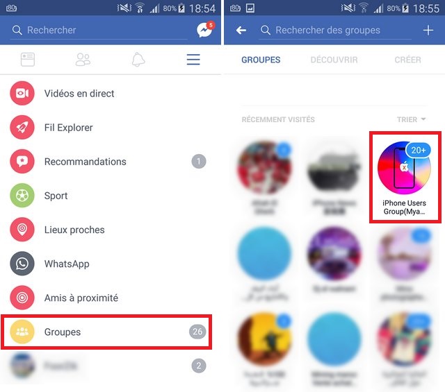Tap the hamburger menu icon
445x392 pixels.
pos(193,60)
